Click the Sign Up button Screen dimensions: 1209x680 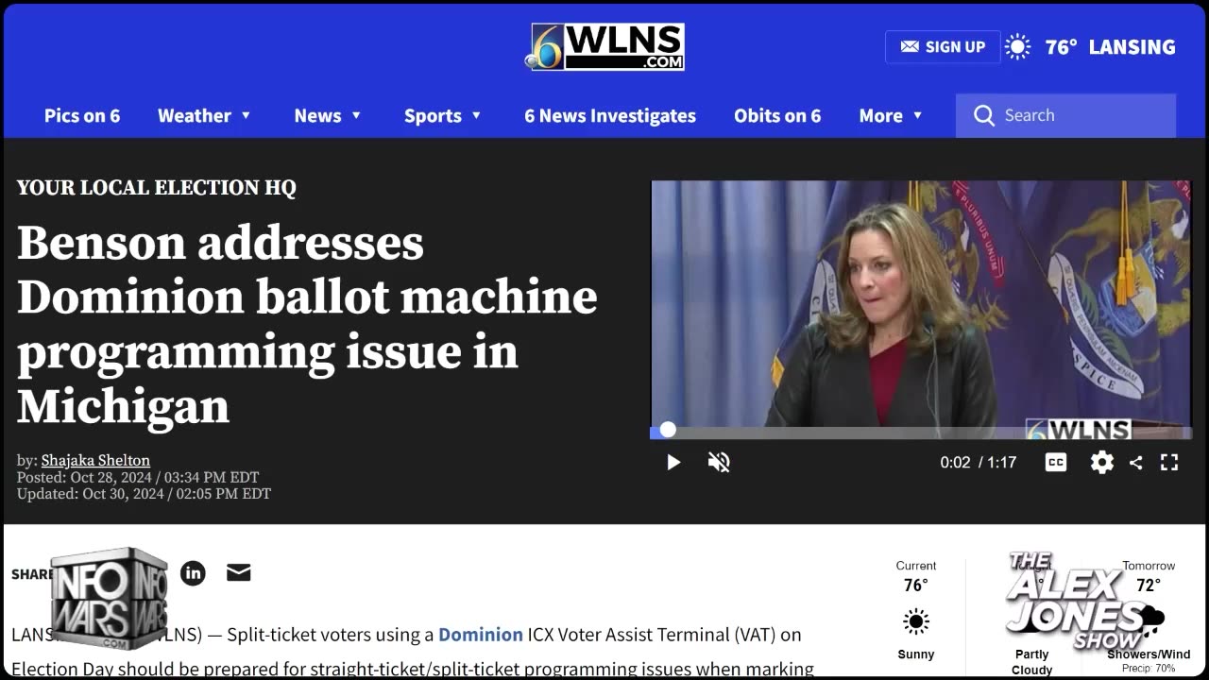point(943,46)
